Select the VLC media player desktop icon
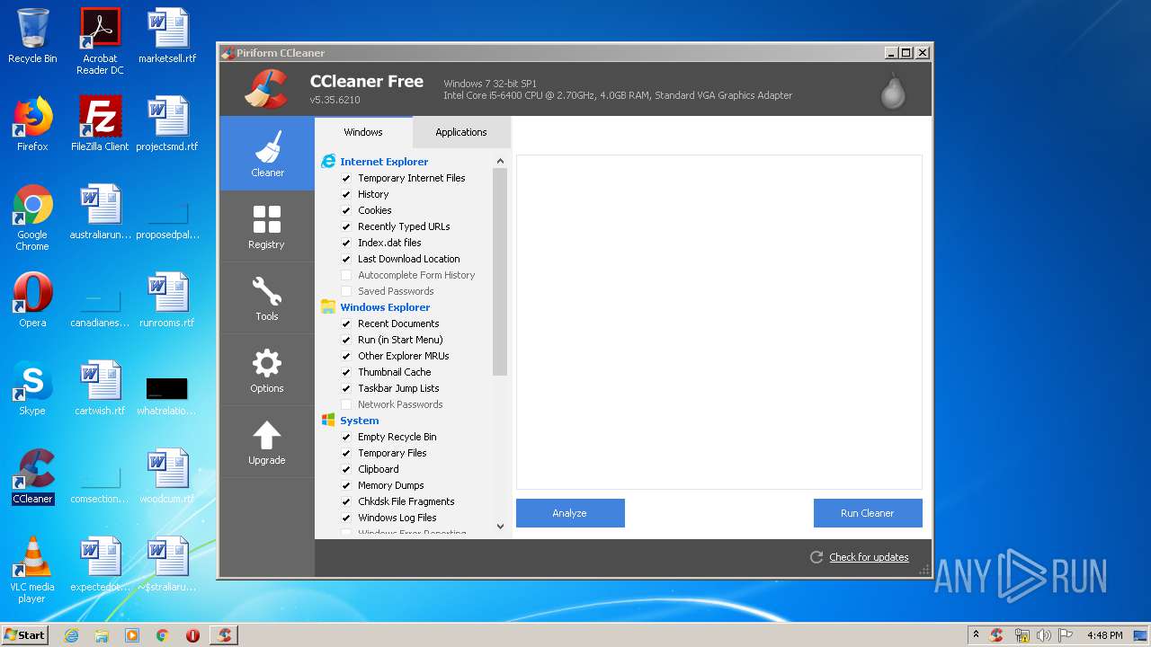Image resolution: width=1151 pixels, height=647 pixels. coord(32,571)
